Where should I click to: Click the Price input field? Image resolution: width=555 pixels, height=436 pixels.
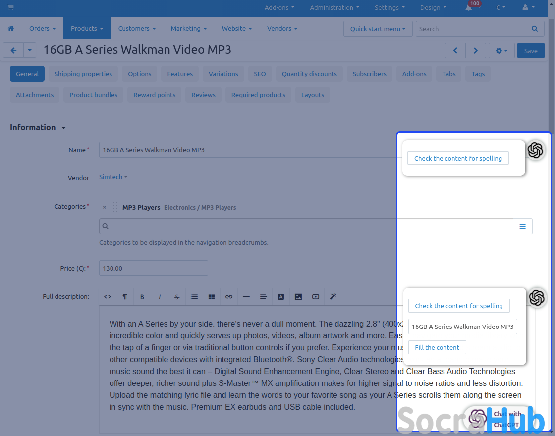[154, 268]
